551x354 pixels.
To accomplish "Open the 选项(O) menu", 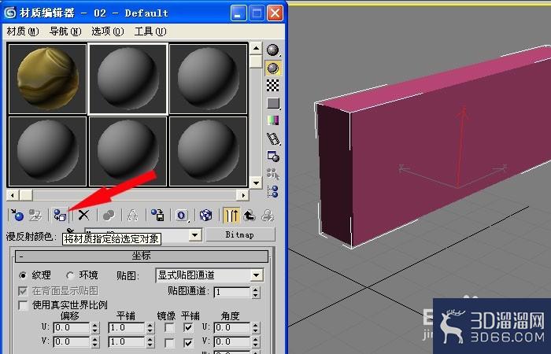I will [x=108, y=31].
